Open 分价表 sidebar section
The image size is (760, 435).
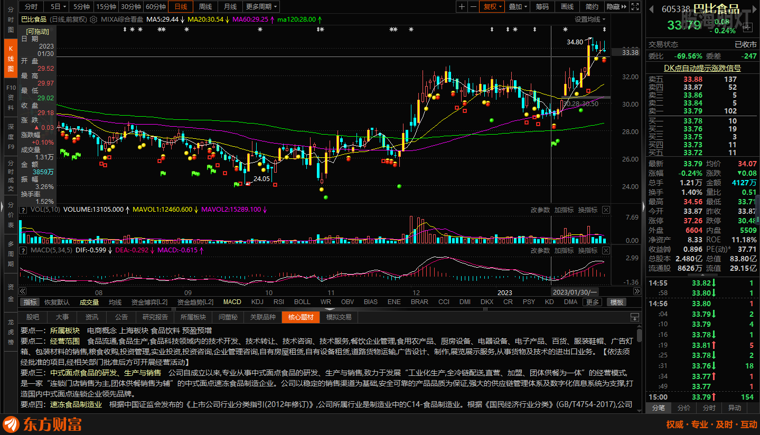tap(11, 215)
